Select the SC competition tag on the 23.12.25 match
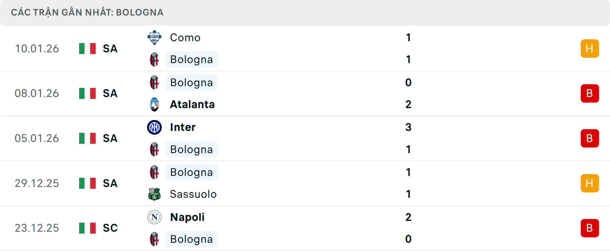The image size is (610, 251). [110, 228]
